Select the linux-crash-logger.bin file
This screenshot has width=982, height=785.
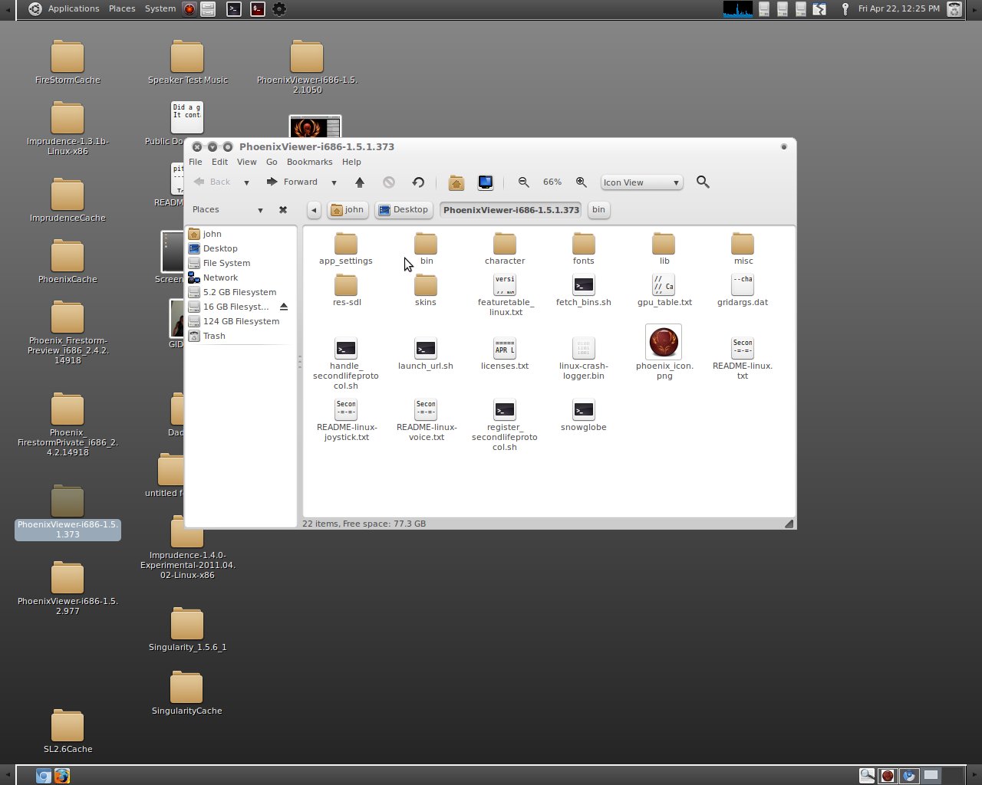[584, 359]
